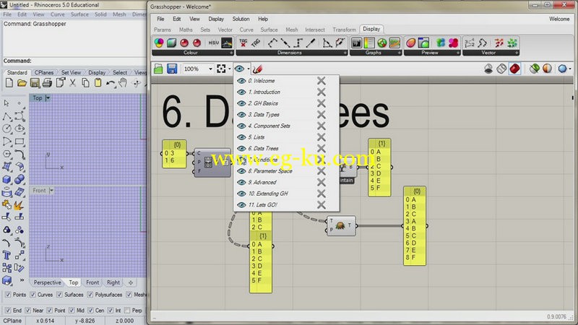Select the Colour Swatch component icon
Viewport: 578px width, 325px height.
click(x=159, y=43)
